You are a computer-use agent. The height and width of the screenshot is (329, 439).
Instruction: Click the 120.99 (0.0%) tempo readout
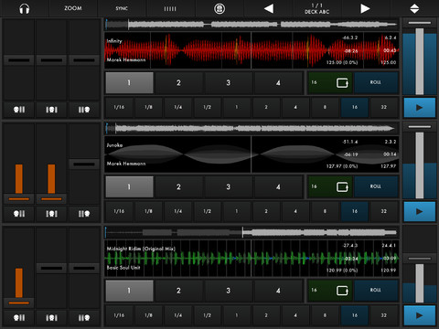point(342,271)
